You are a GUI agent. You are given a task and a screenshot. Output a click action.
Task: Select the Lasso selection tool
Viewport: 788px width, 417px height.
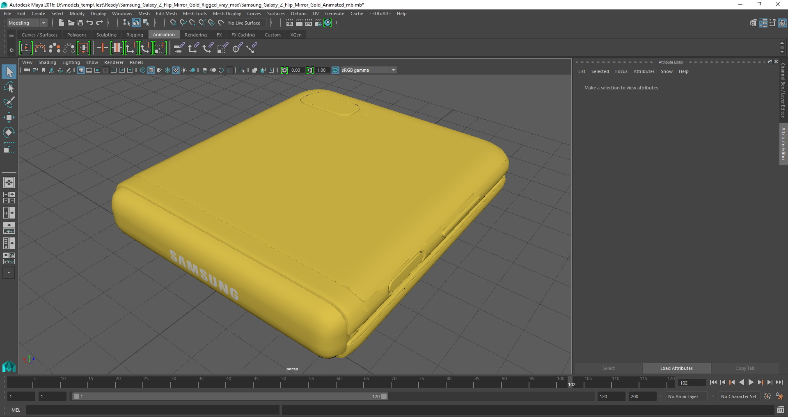point(9,87)
